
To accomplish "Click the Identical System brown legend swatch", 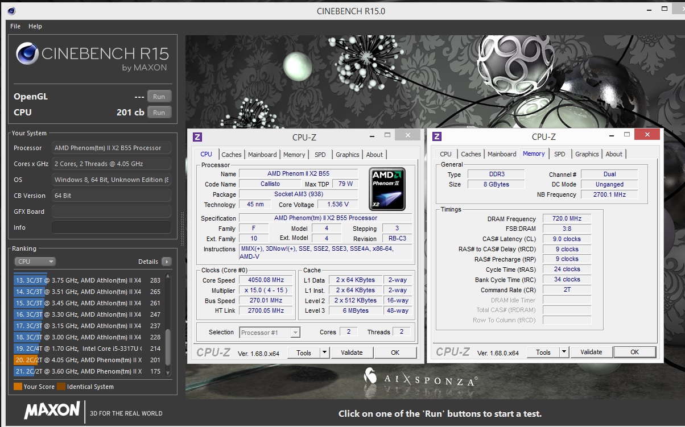I will tap(61, 387).
